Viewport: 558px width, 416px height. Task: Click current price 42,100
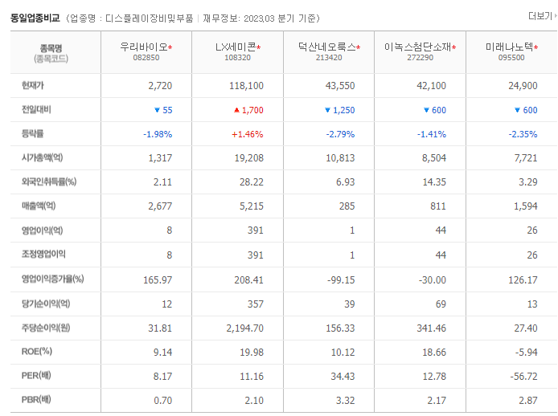click(431, 86)
